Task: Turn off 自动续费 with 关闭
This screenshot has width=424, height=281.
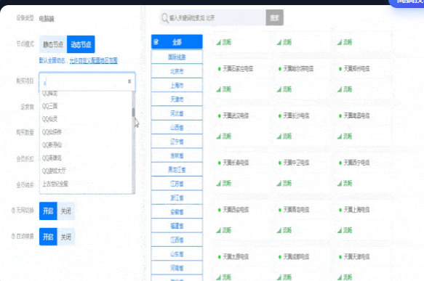Action: click(65, 237)
